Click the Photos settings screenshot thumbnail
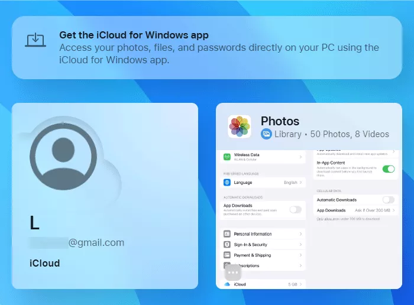This screenshot has height=305, width=414. 309,219
